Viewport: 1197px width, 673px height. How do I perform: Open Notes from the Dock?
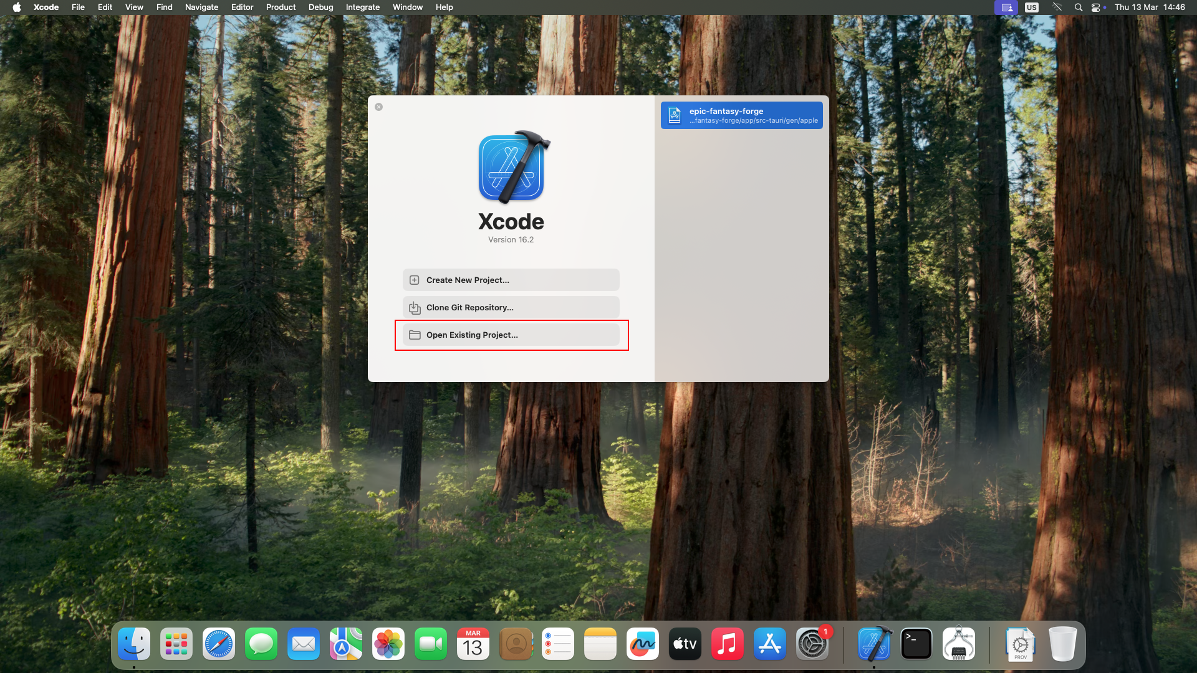coord(600,644)
